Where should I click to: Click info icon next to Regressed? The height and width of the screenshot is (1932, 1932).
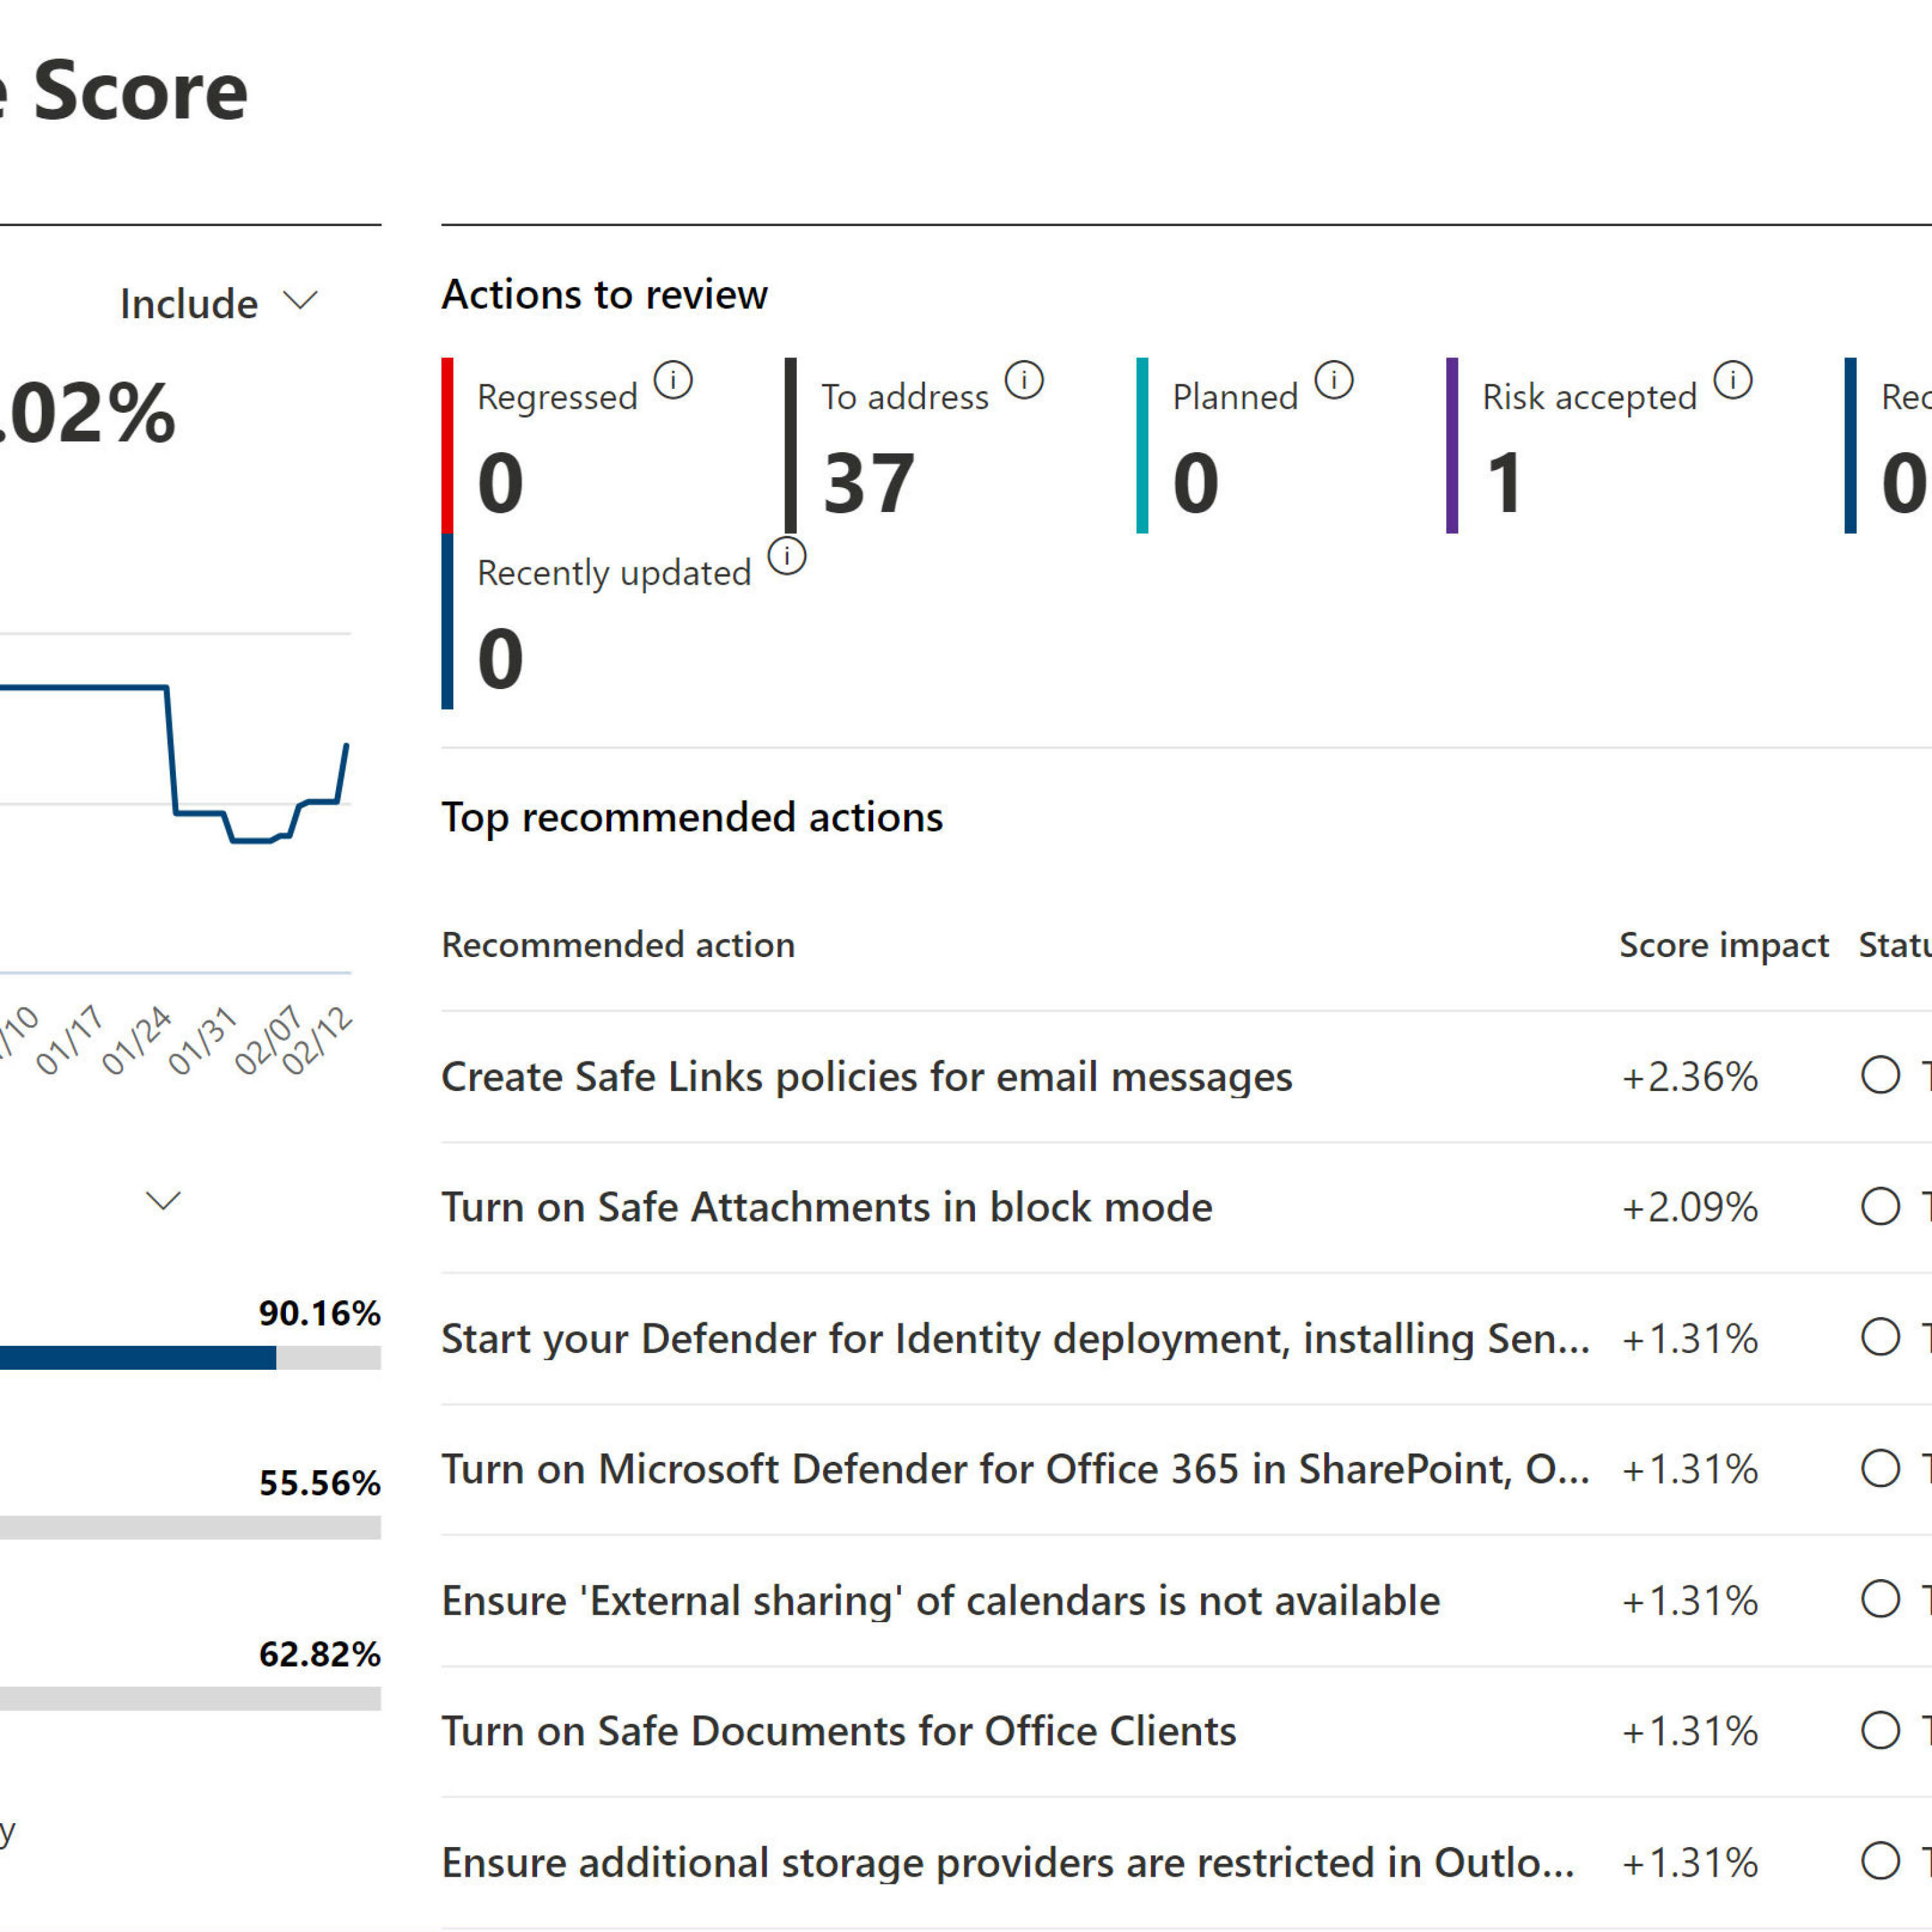click(x=673, y=380)
